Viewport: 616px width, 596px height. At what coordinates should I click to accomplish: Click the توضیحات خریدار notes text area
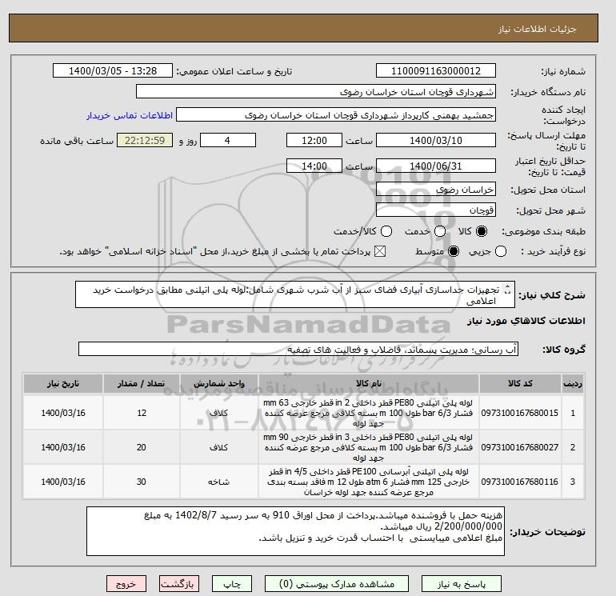click(295, 531)
